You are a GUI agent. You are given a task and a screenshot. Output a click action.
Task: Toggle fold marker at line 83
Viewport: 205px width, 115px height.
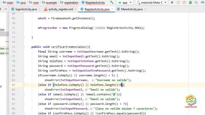pos(23,85)
